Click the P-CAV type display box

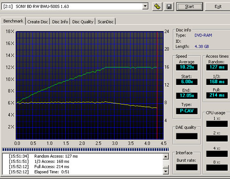coord(187,111)
